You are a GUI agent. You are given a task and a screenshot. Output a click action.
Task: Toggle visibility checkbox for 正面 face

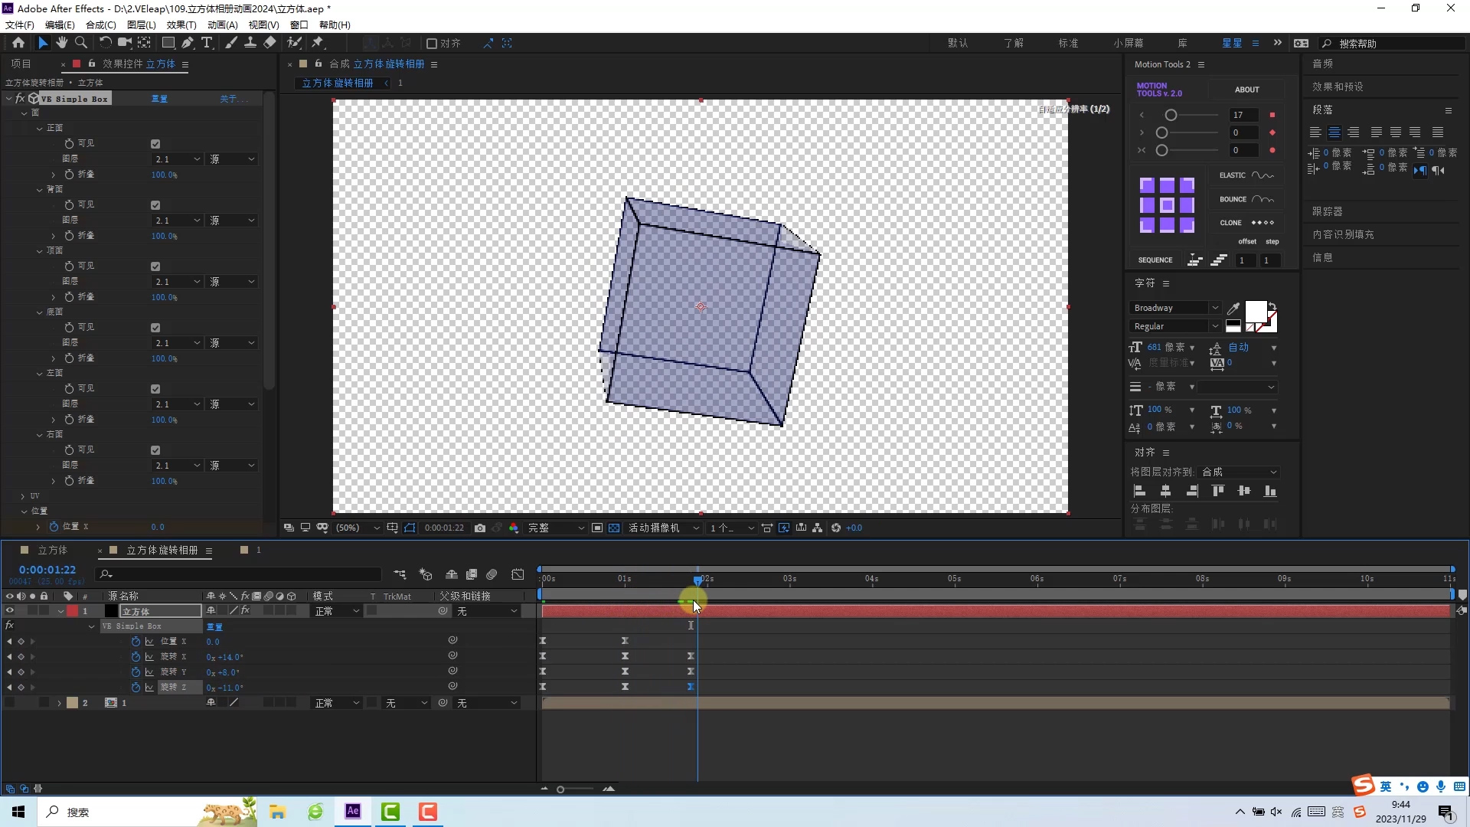coord(155,143)
